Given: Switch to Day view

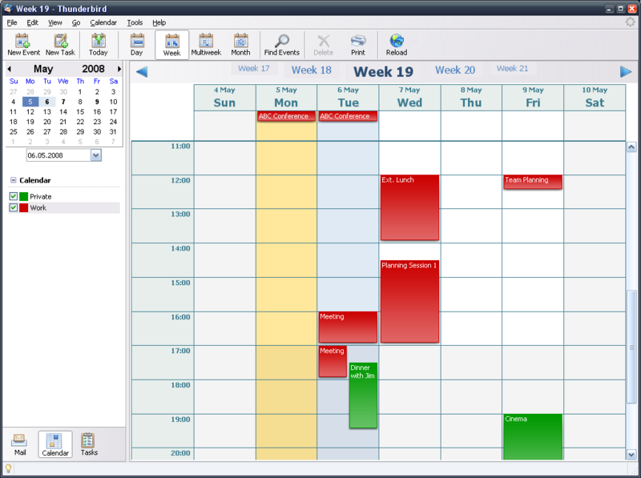Looking at the screenshot, I should (x=137, y=45).
